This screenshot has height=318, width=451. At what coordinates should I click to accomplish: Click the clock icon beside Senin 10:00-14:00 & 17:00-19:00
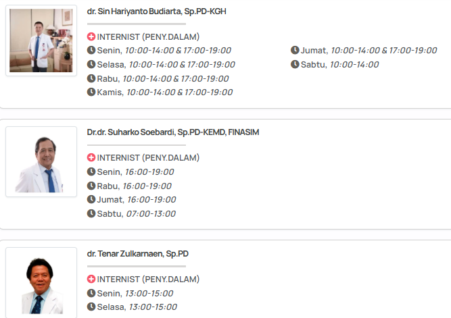(91, 51)
